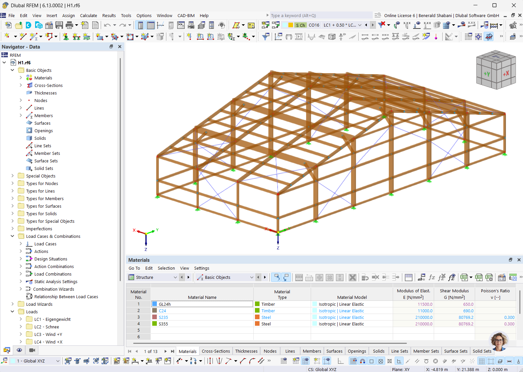Viewport: 523px width, 372px height.
Task: Click the red-cross filter icon
Action: point(382,25)
